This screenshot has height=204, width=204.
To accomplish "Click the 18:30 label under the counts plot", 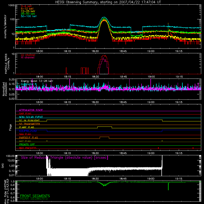I will click(95, 51).
